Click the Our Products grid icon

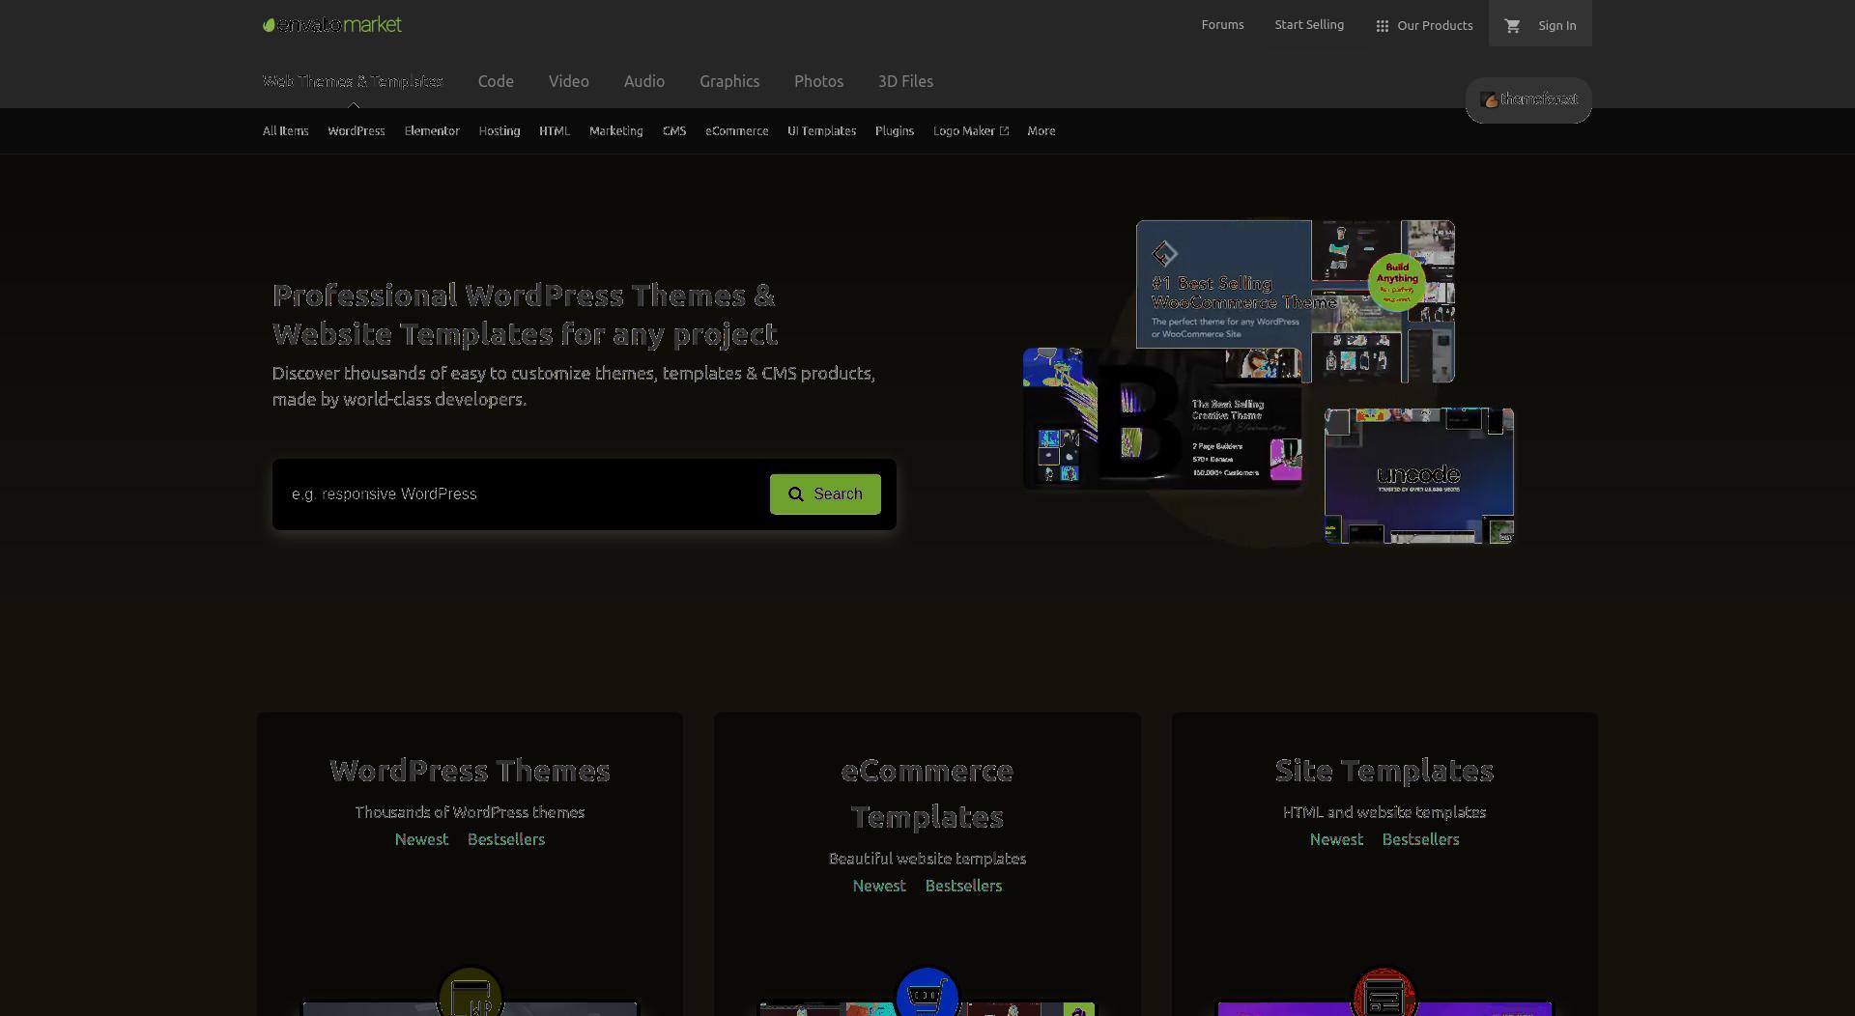(x=1382, y=26)
